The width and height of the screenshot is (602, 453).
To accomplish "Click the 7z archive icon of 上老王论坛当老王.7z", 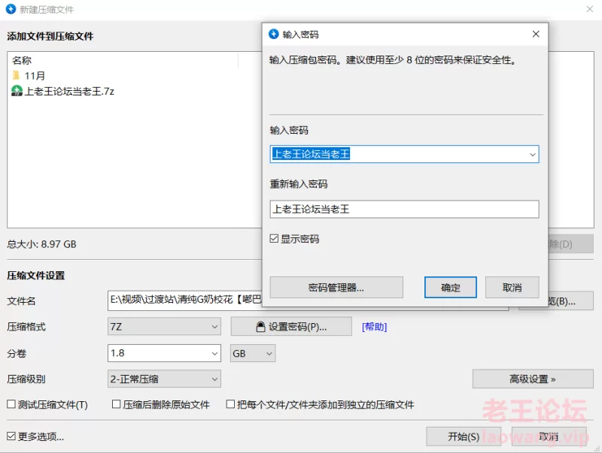I will pos(17,91).
